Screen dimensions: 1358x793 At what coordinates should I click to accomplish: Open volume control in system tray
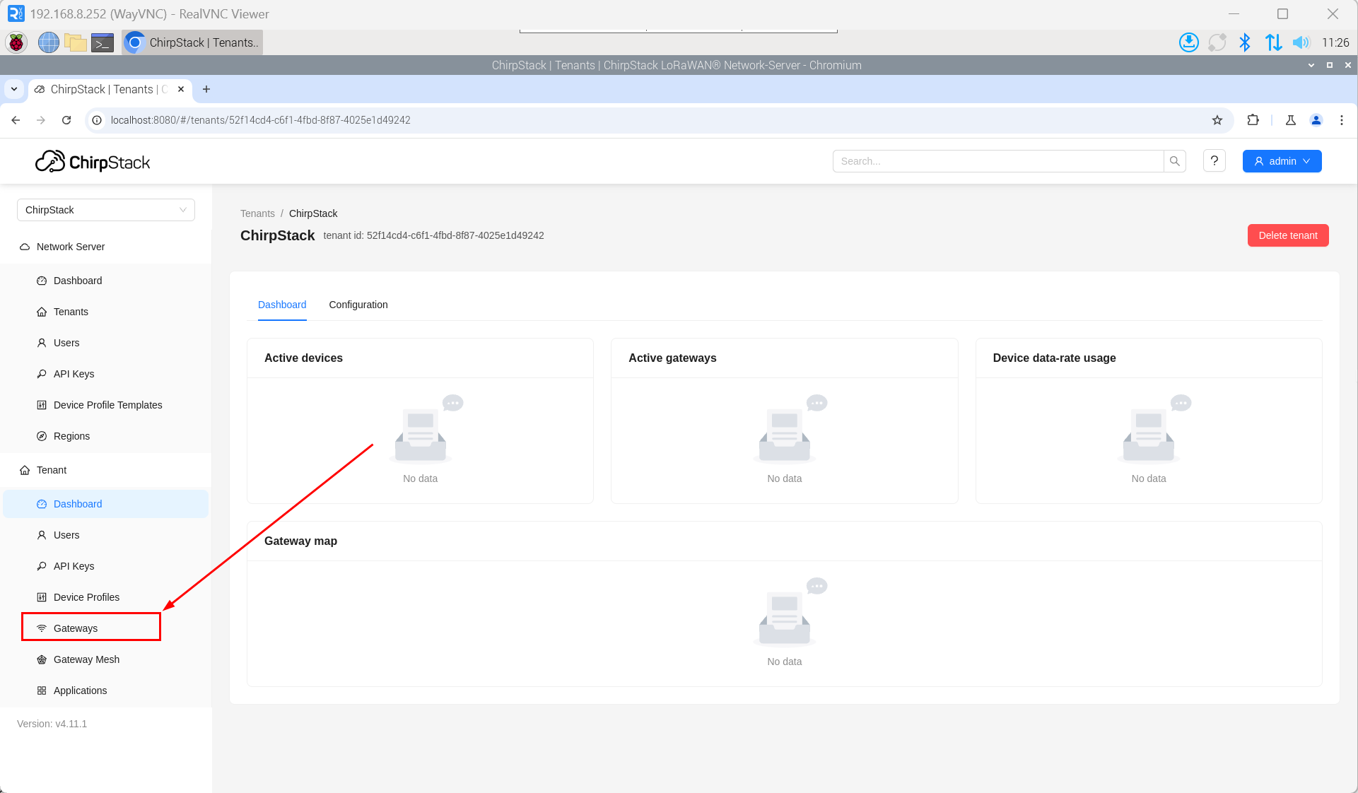point(1300,42)
